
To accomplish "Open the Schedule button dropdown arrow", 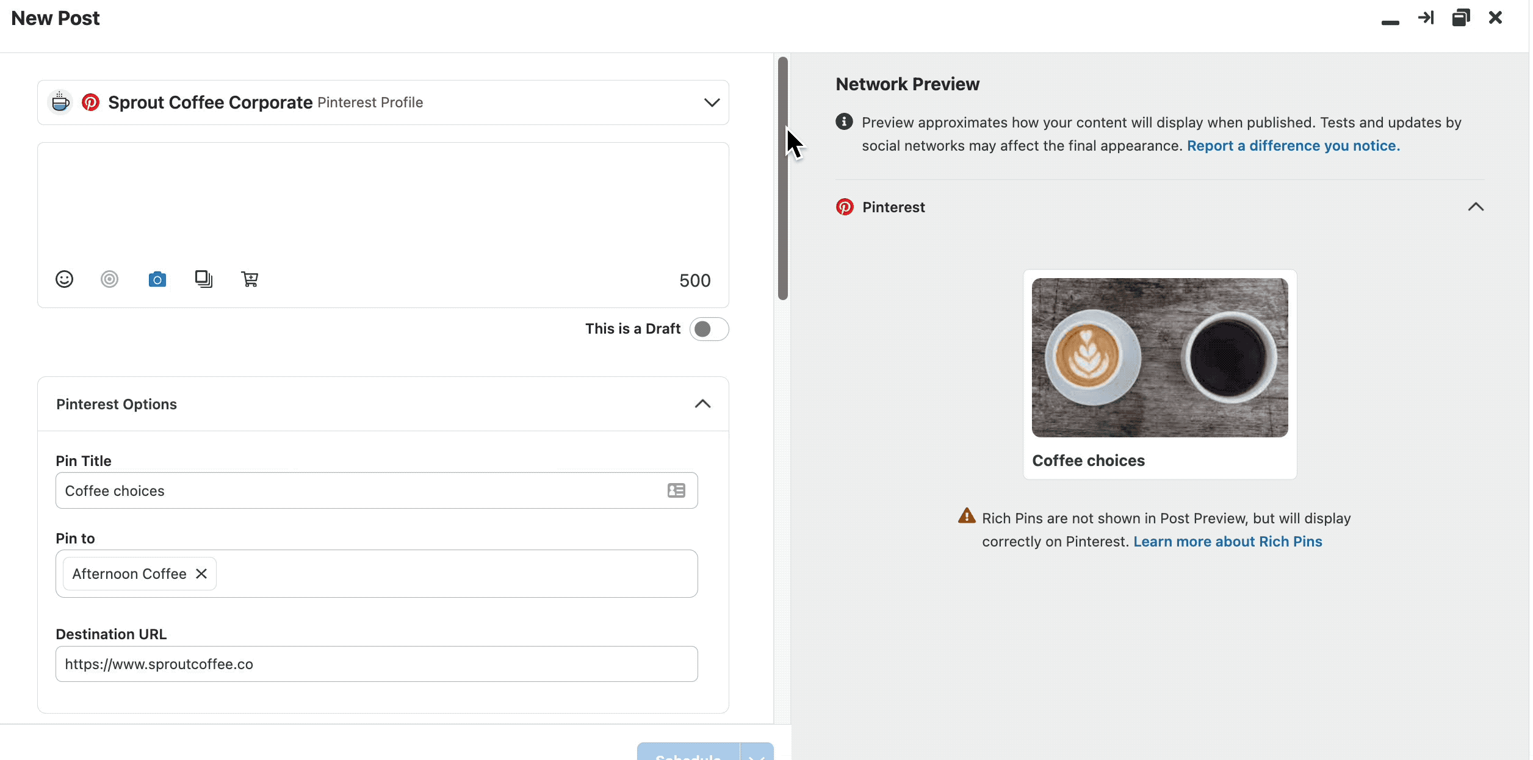I will pyautogui.click(x=757, y=752).
